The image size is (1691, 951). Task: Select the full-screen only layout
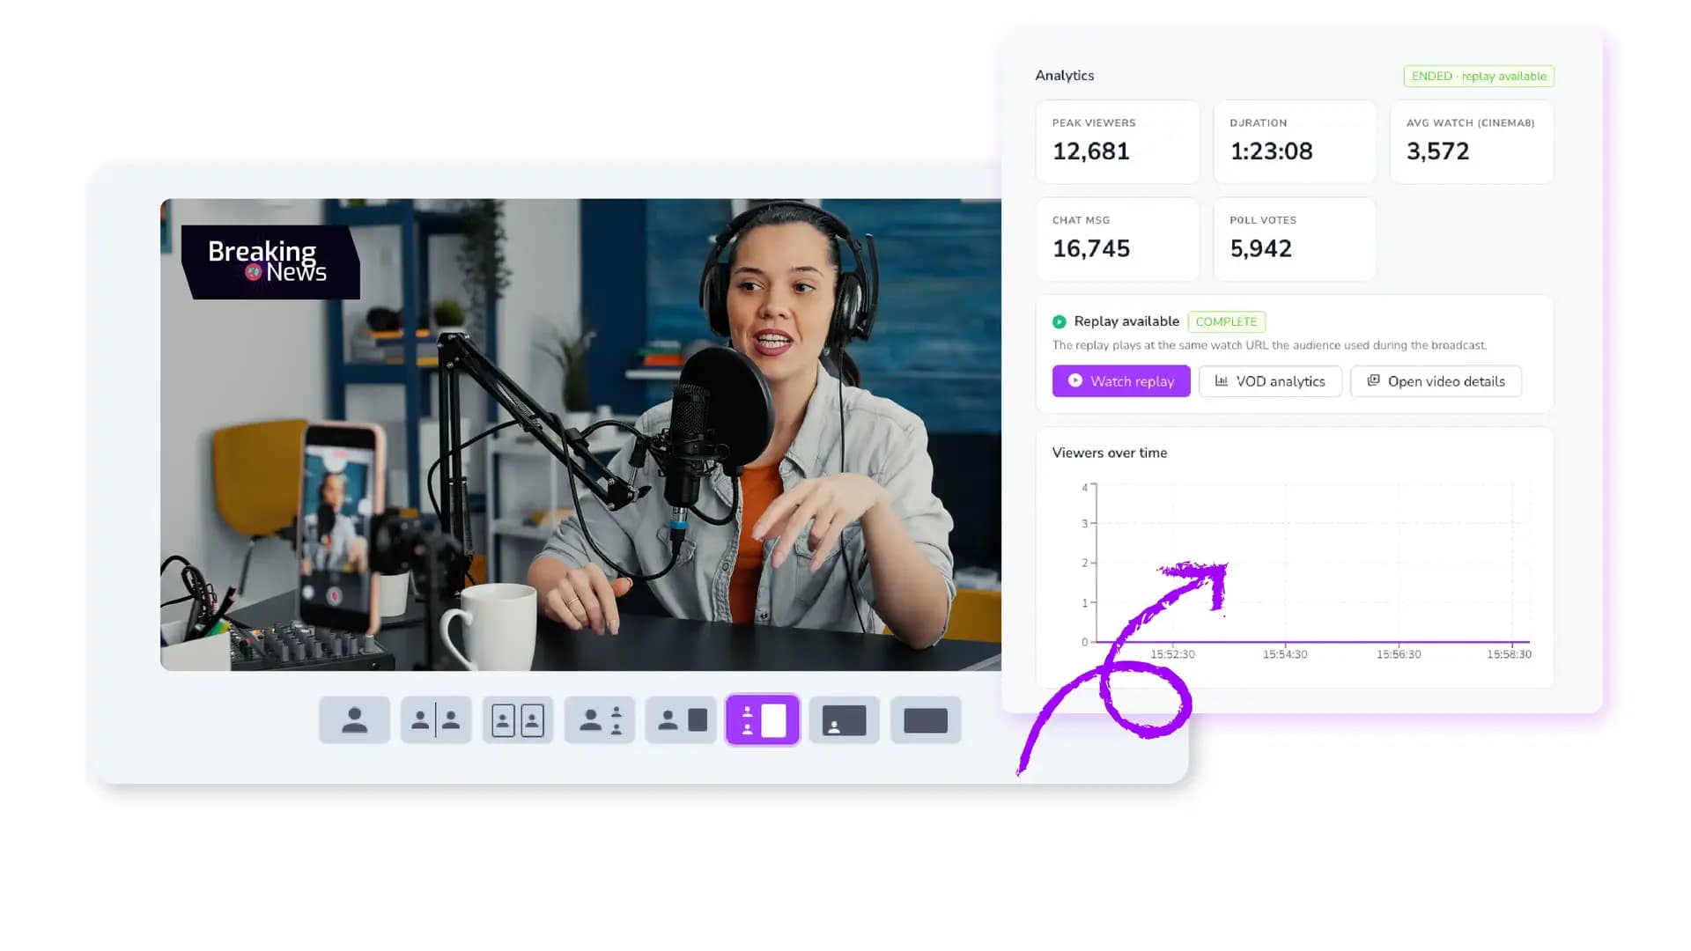[x=926, y=720]
